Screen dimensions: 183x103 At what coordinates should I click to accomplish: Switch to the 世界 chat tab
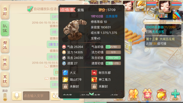click(5, 62)
